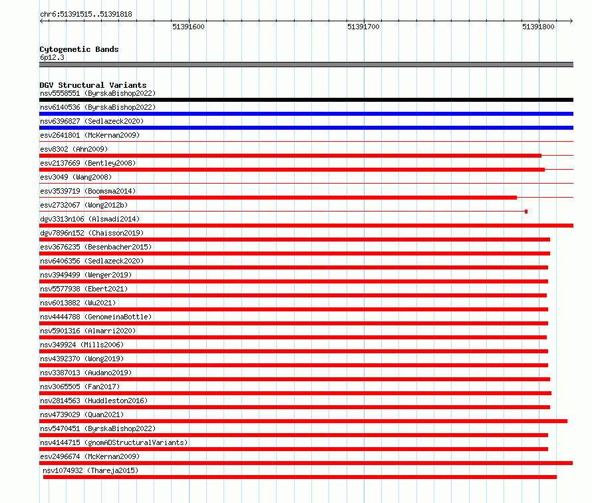Open nsv1074932 (Thareja2015) label
The image size is (592, 503).
pyautogui.click(x=90, y=470)
